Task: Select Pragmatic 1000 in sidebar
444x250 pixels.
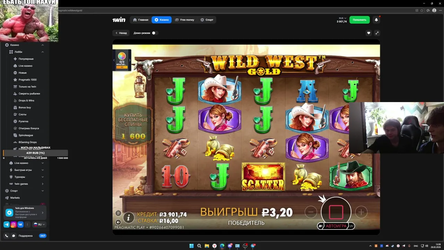Action: coord(27,80)
